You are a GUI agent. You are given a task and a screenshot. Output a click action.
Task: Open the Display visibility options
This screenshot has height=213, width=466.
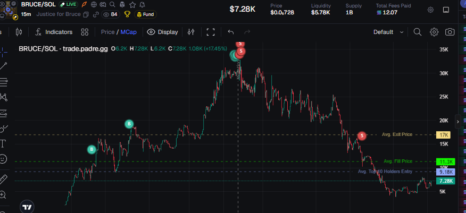[163, 32]
